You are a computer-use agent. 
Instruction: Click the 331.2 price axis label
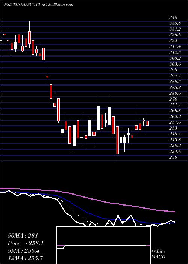175,29
